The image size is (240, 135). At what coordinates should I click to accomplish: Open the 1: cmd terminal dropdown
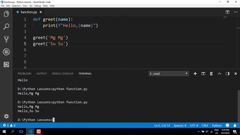[x=168, y=73]
